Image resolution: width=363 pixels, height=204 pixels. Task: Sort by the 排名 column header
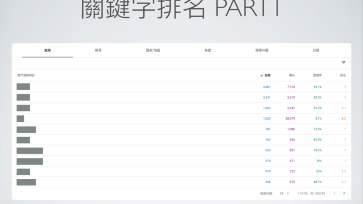click(343, 76)
